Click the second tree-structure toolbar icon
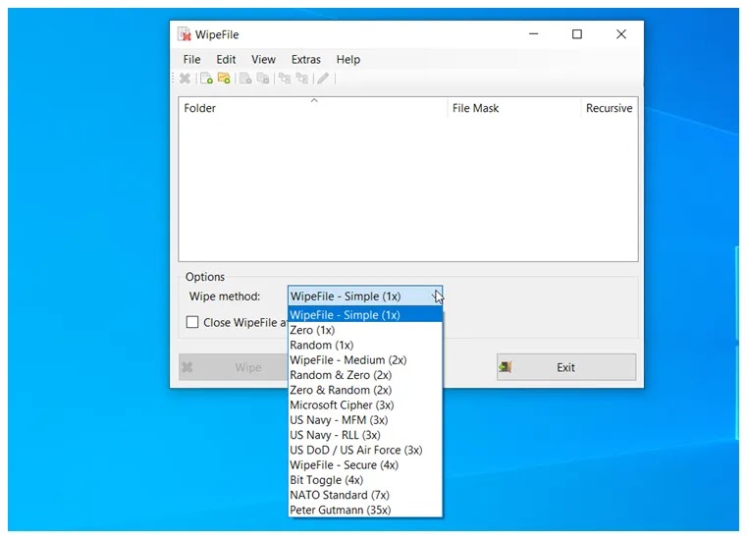The image size is (747, 539). pos(302,79)
